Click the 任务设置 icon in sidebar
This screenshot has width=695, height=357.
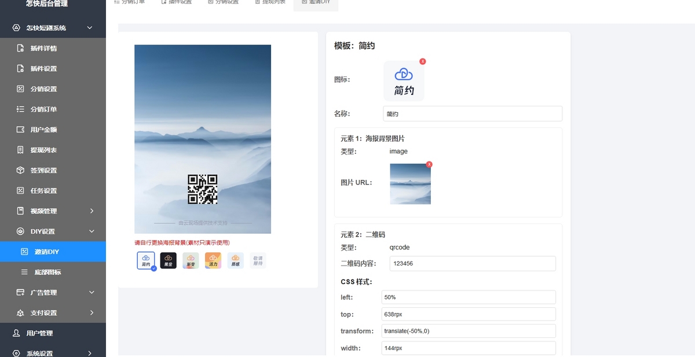click(20, 190)
